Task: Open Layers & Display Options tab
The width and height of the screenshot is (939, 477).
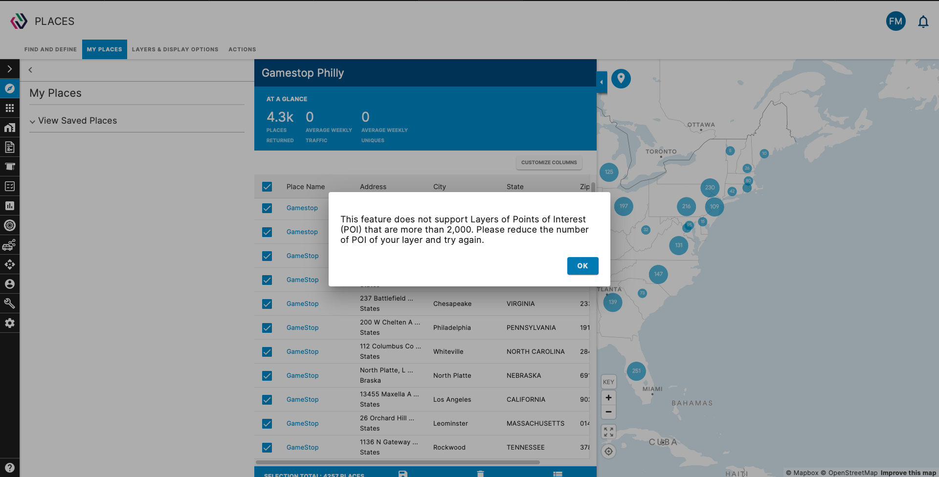Action: (x=175, y=49)
